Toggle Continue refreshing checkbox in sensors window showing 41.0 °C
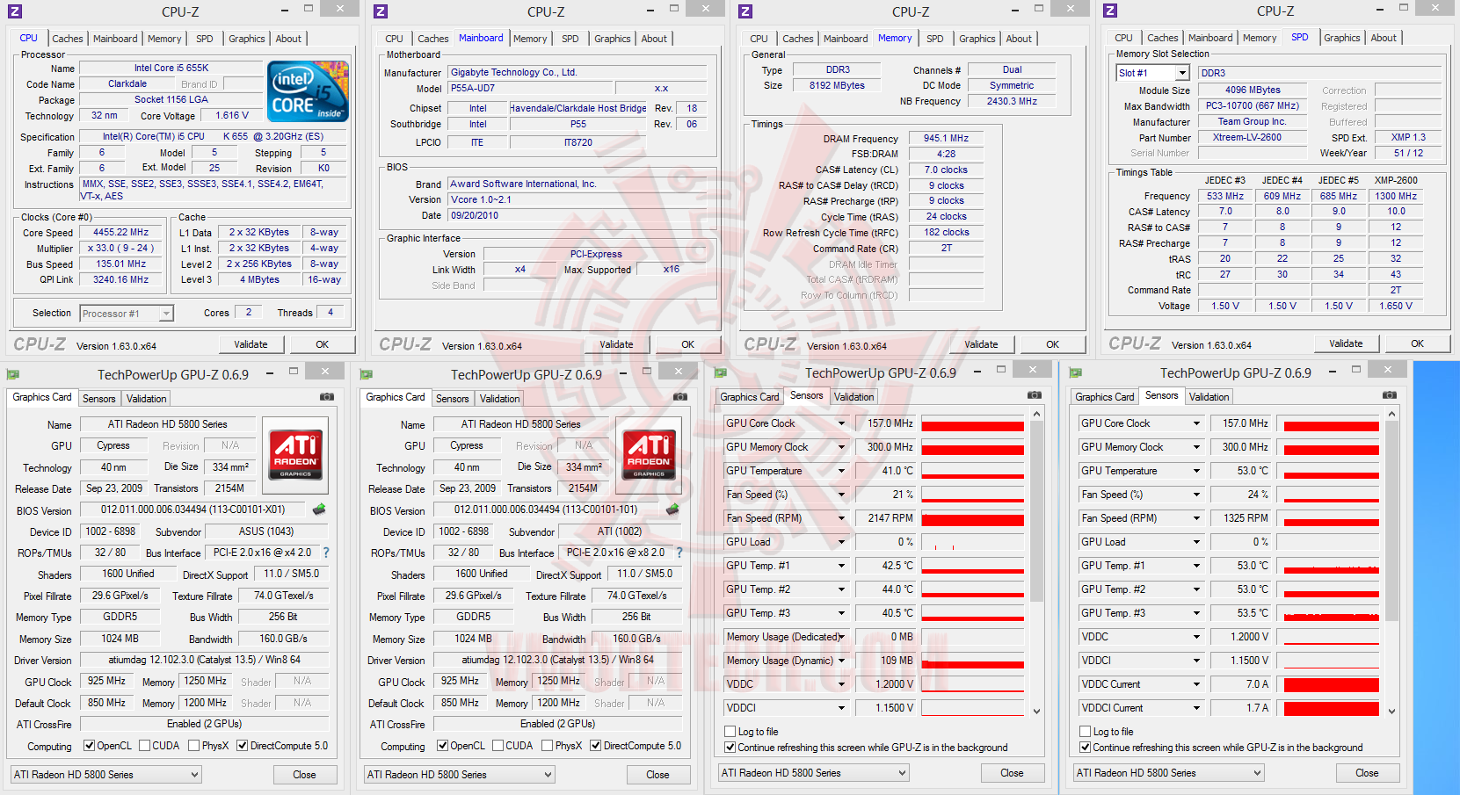 730,748
